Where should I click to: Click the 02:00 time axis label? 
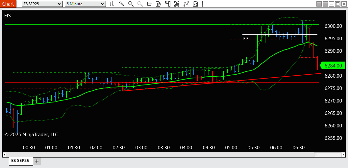click(96, 147)
